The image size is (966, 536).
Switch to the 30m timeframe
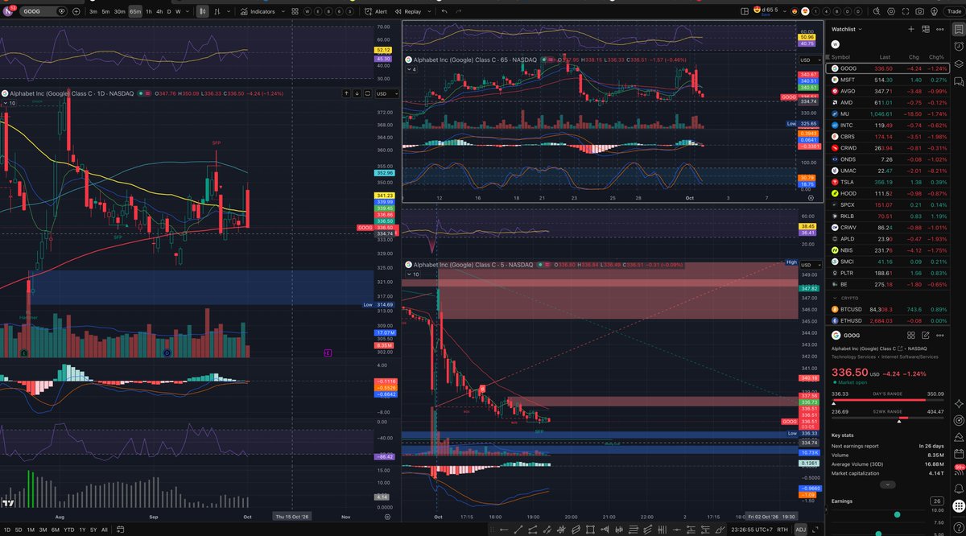[119, 12]
